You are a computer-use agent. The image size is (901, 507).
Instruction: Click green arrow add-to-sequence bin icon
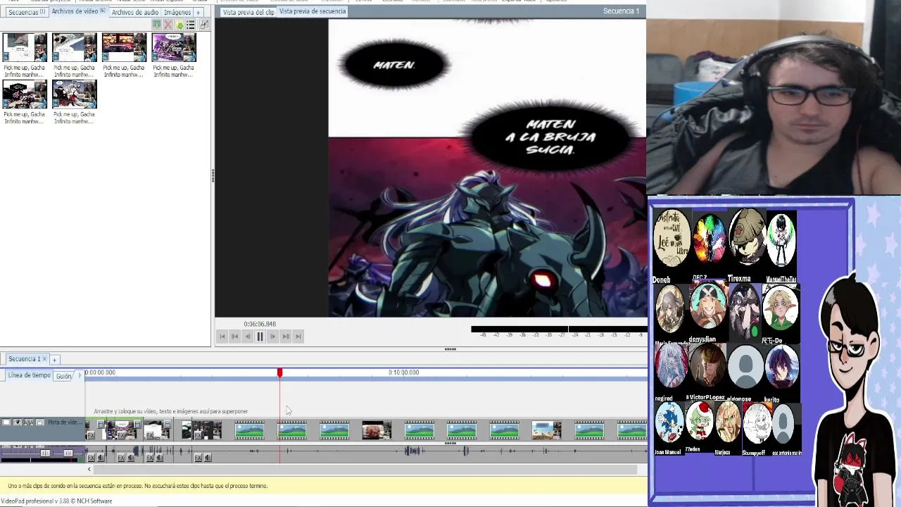157,25
